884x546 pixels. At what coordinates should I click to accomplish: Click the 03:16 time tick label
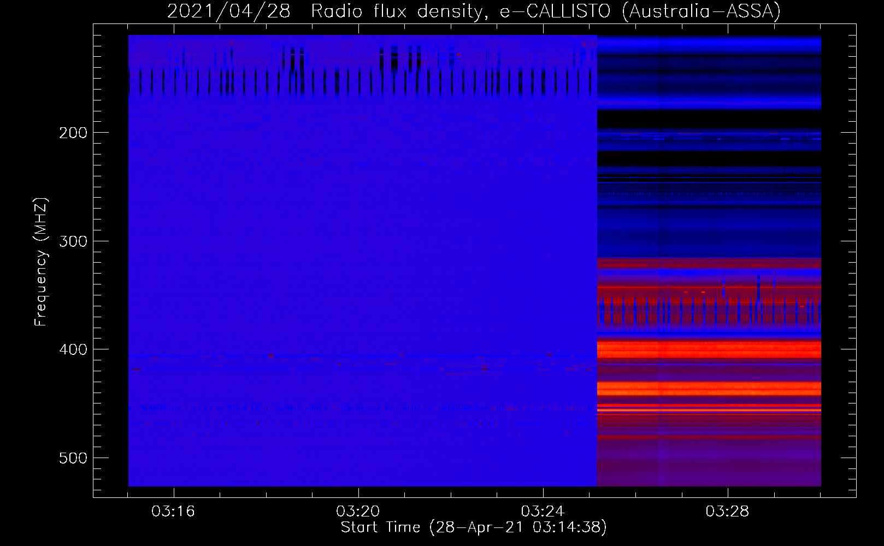tap(173, 512)
